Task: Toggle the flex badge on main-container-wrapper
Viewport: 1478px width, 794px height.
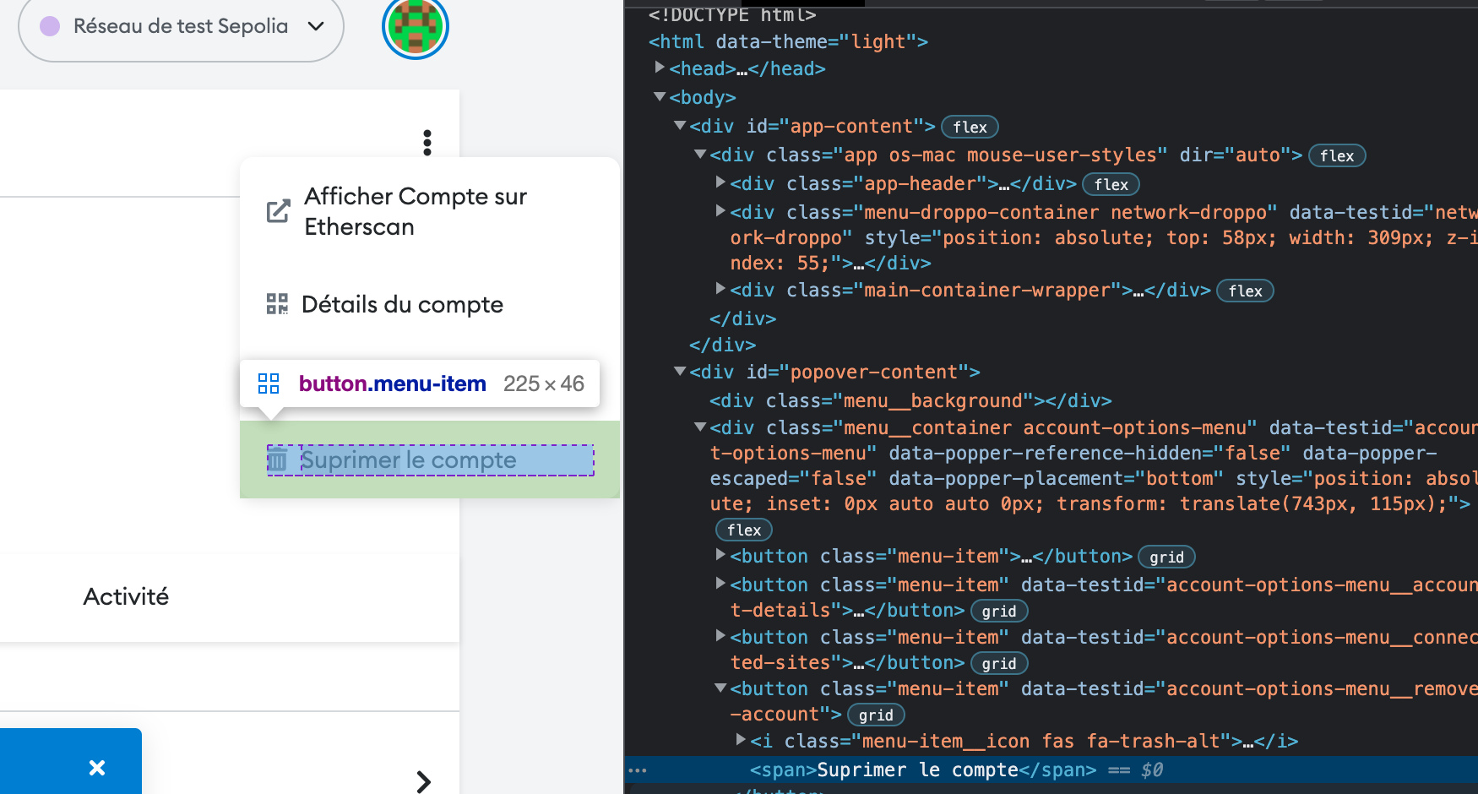Action: pyautogui.click(x=1245, y=291)
